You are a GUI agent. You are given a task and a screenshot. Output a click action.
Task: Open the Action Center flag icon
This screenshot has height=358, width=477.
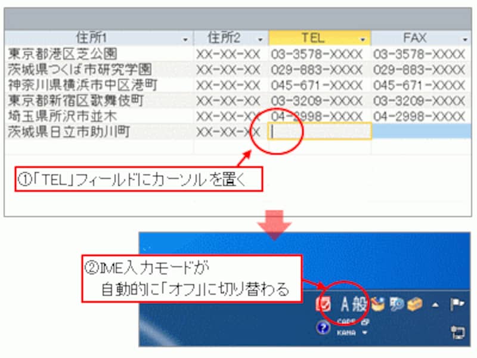point(457,304)
